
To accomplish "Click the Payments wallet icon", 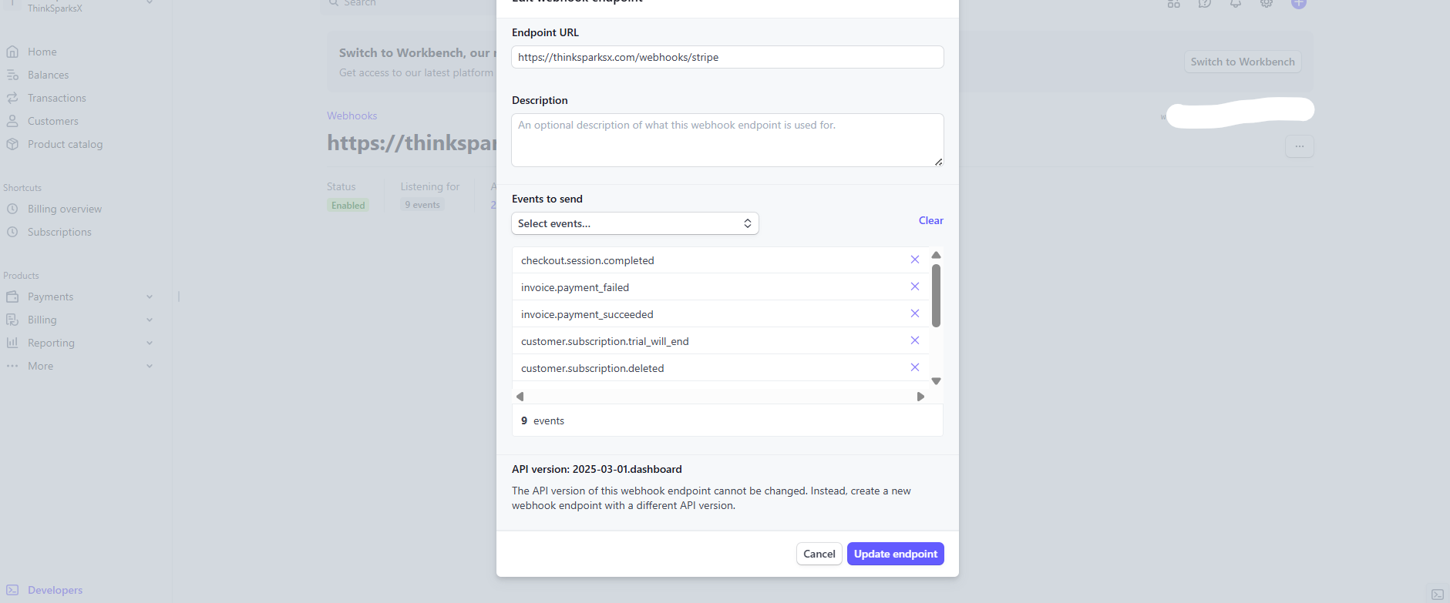I will (12, 296).
